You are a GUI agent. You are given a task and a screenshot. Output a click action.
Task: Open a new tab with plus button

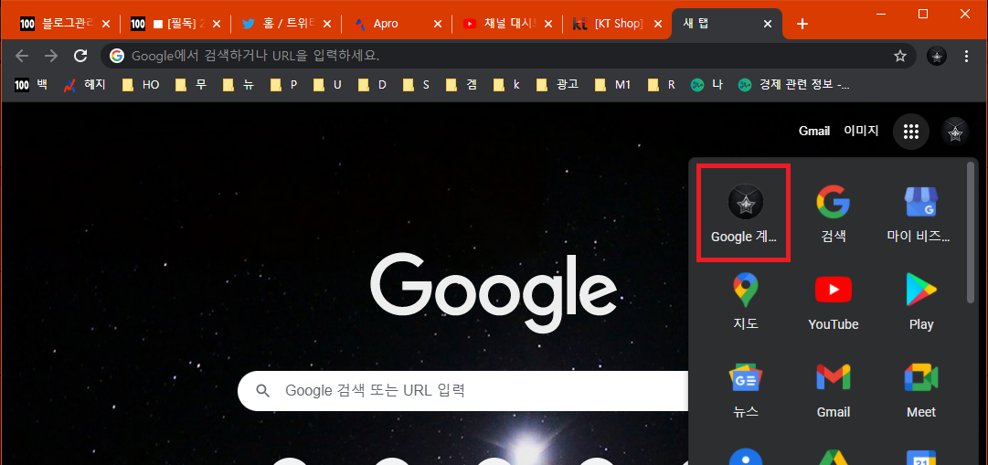click(802, 24)
